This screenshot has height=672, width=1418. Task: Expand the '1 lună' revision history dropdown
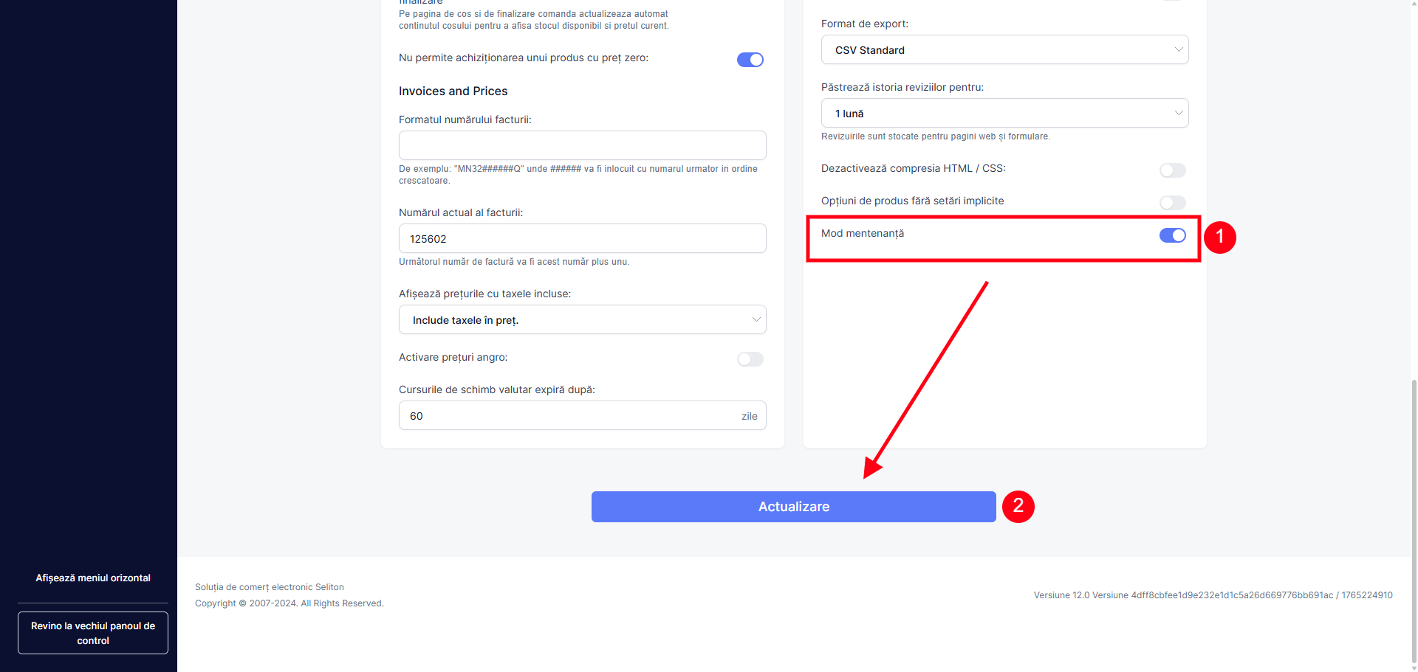pyautogui.click(x=1004, y=114)
